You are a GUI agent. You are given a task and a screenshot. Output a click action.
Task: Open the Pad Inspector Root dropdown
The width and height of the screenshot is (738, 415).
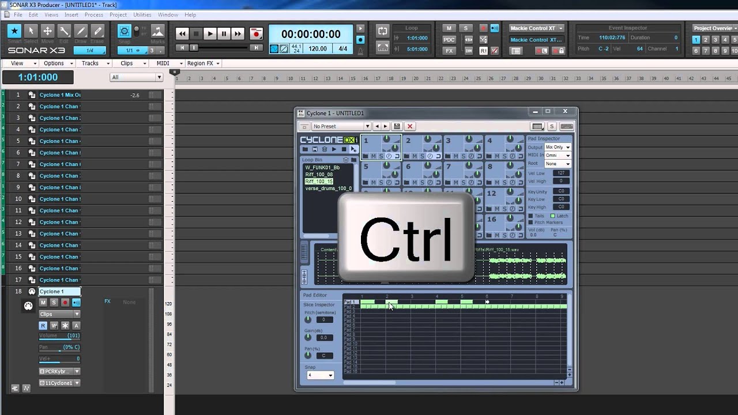tap(558, 164)
